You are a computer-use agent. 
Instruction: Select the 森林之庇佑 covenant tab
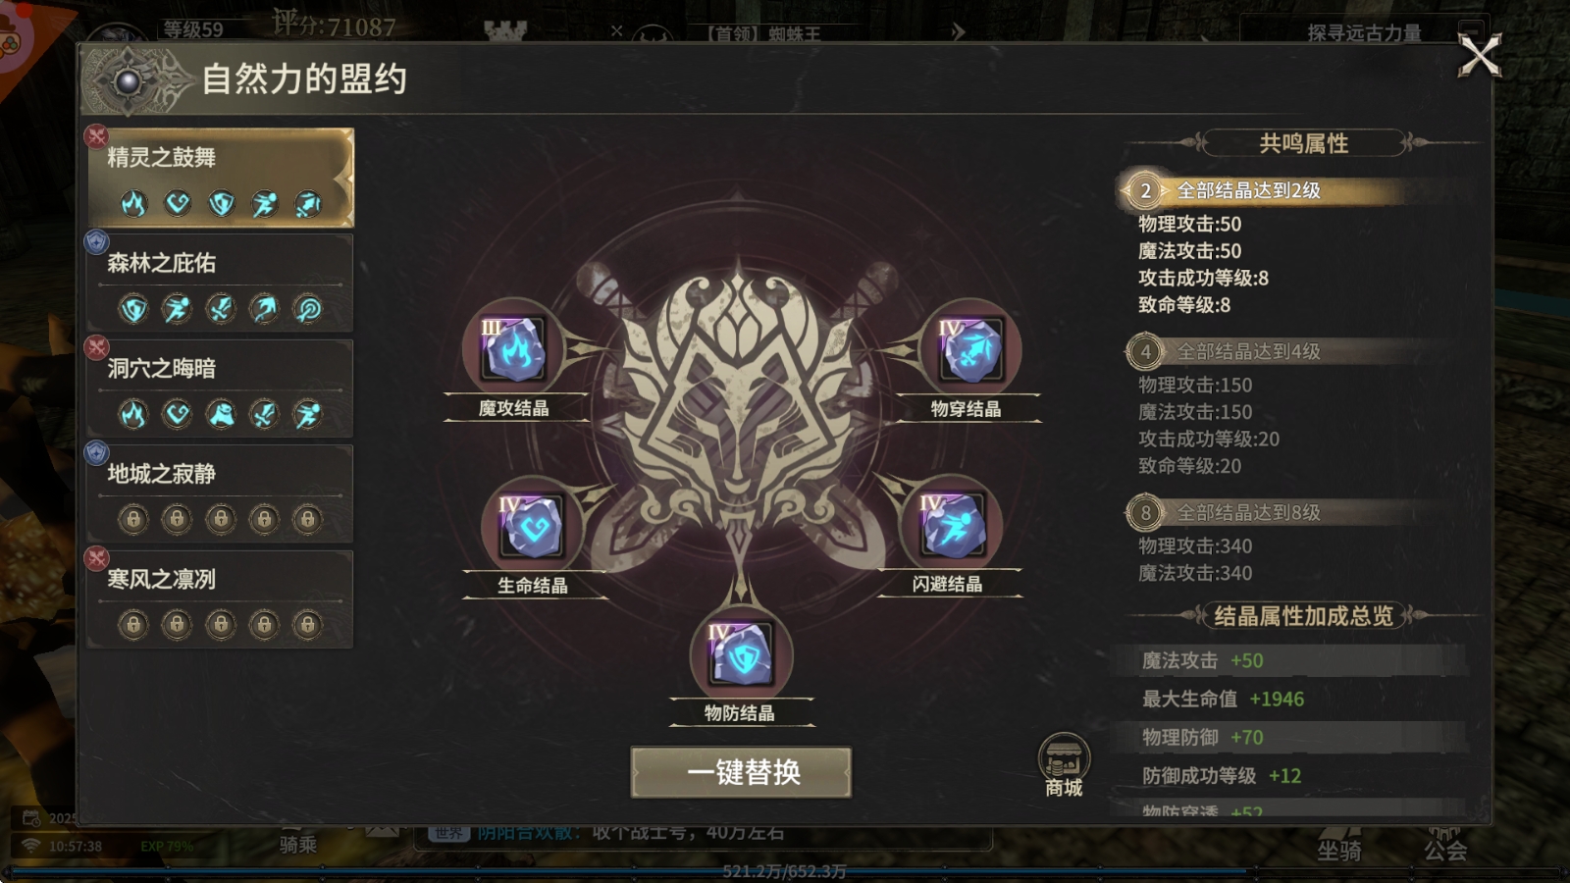221,283
